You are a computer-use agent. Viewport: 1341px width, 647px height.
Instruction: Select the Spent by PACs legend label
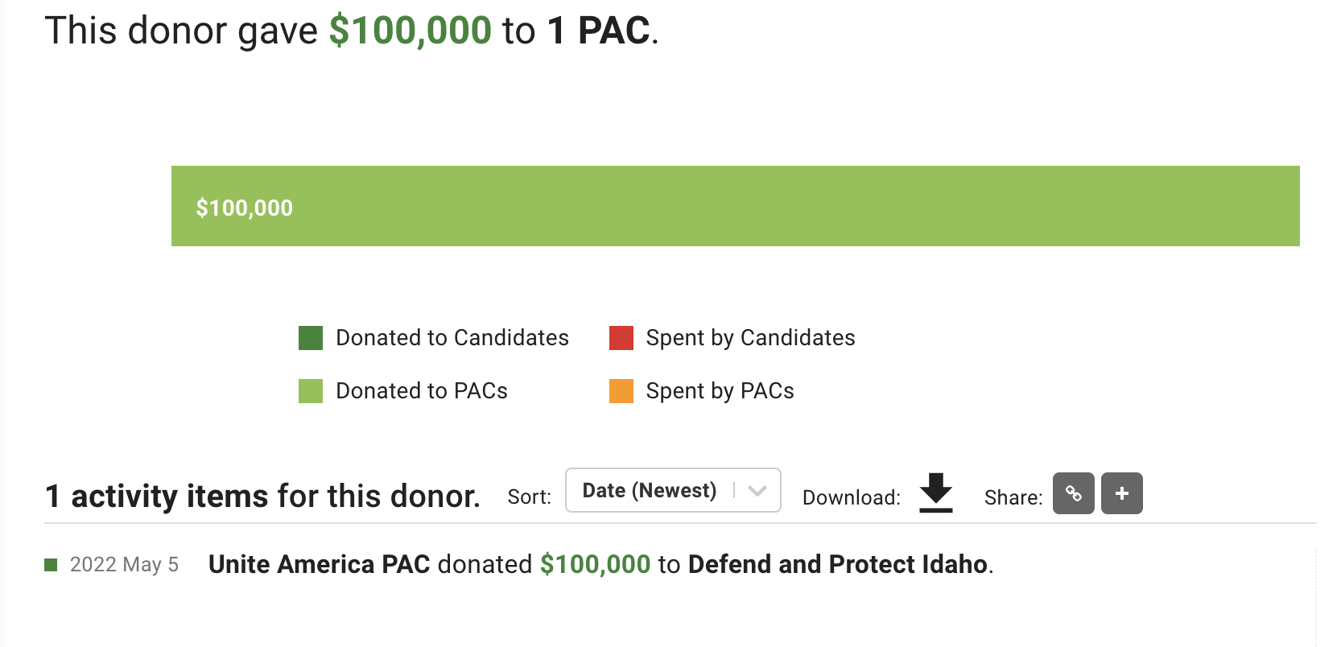[x=720, y=391]
